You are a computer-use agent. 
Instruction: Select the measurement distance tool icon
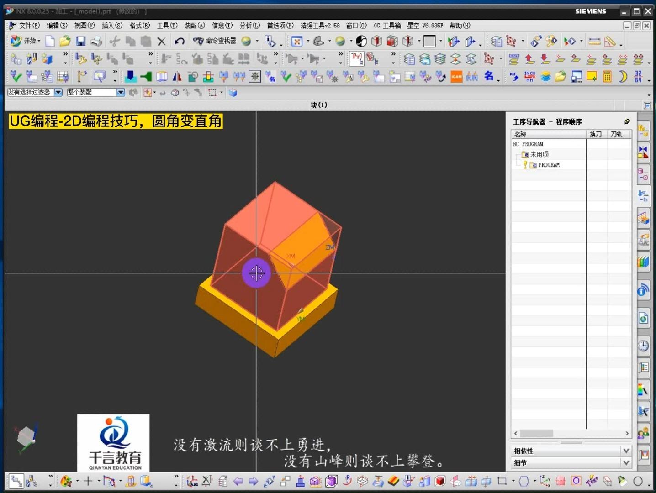[x=594, y=41]
